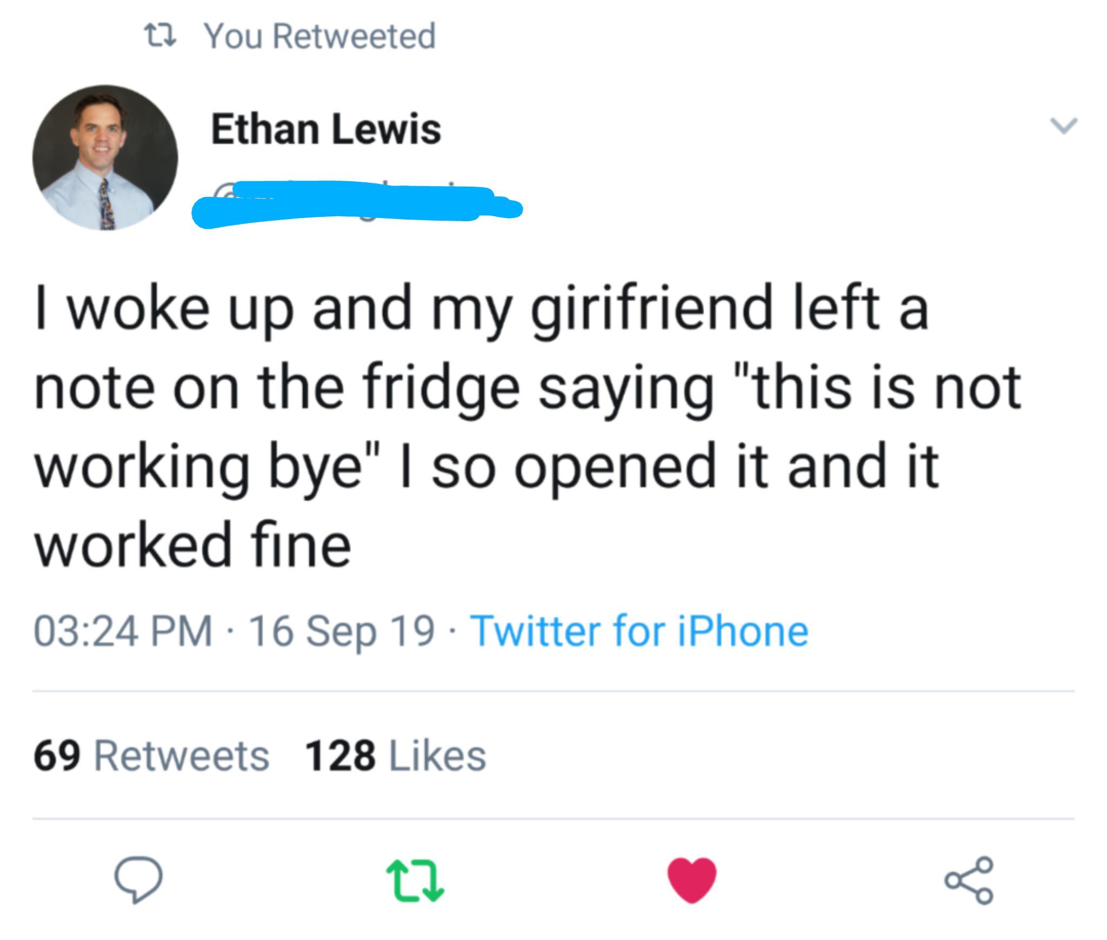Click the word fridge in the tweet
Screen dimensions: 1107x940
click(442, 388)
